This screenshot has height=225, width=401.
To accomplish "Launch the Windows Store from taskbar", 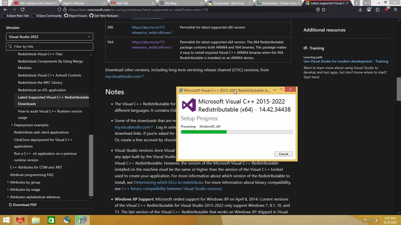I will pyautogui.click(x=51, y=220).
